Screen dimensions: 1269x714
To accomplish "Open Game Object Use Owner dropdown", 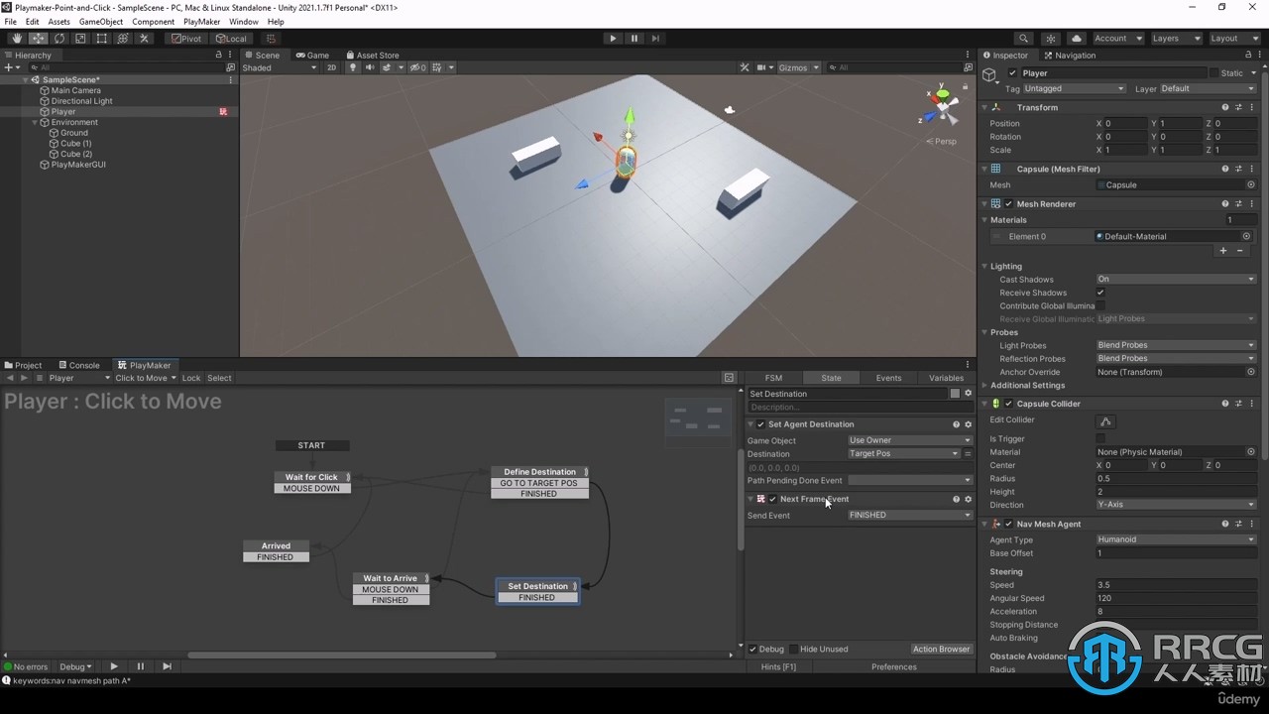I will point(909,440).
